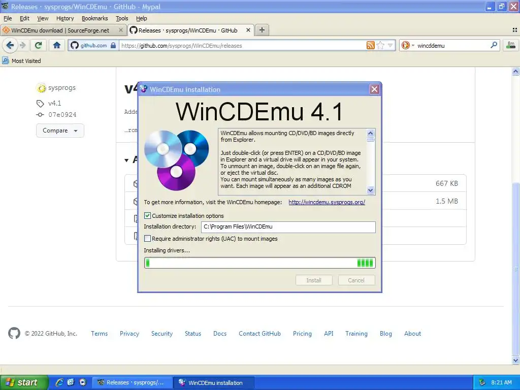Open the Help menu
The image size is (520, 390).
pos(141,18)
